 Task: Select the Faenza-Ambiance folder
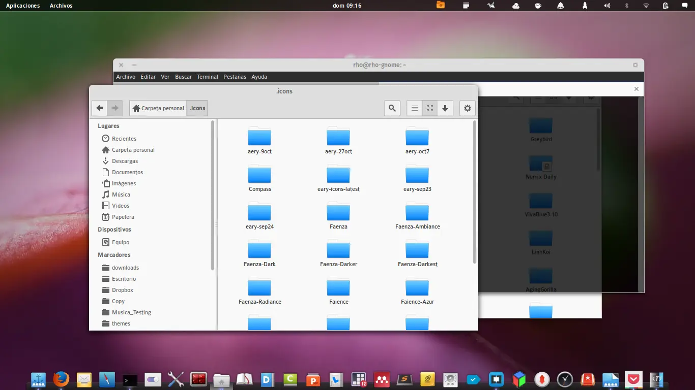pos(417,216)
